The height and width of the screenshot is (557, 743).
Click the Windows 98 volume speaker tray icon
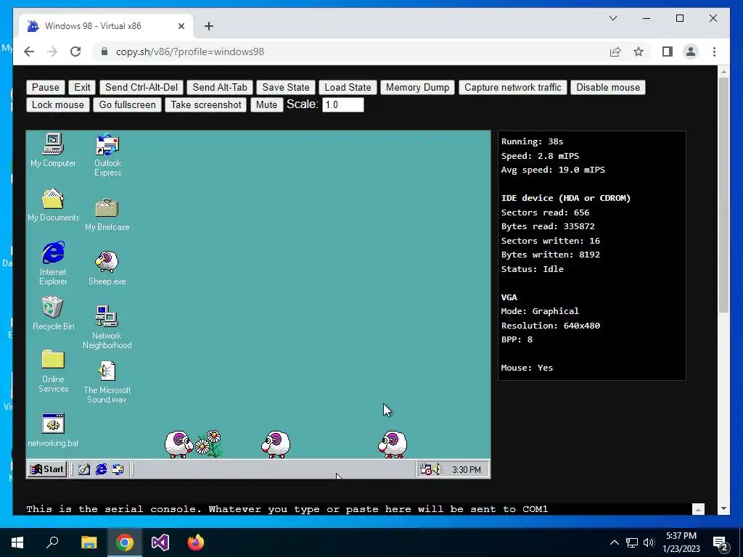[436, 469]
